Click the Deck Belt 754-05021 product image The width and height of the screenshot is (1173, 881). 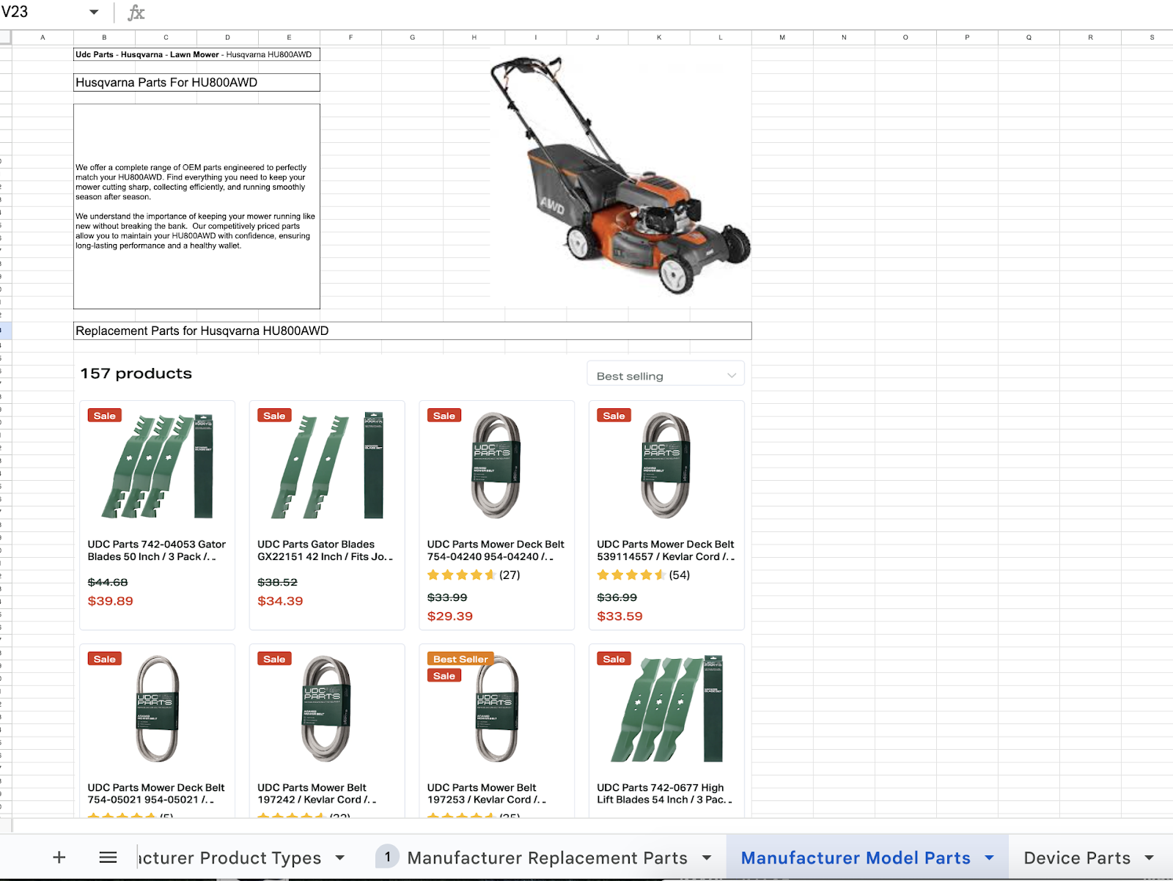click(x=157, y=709)
